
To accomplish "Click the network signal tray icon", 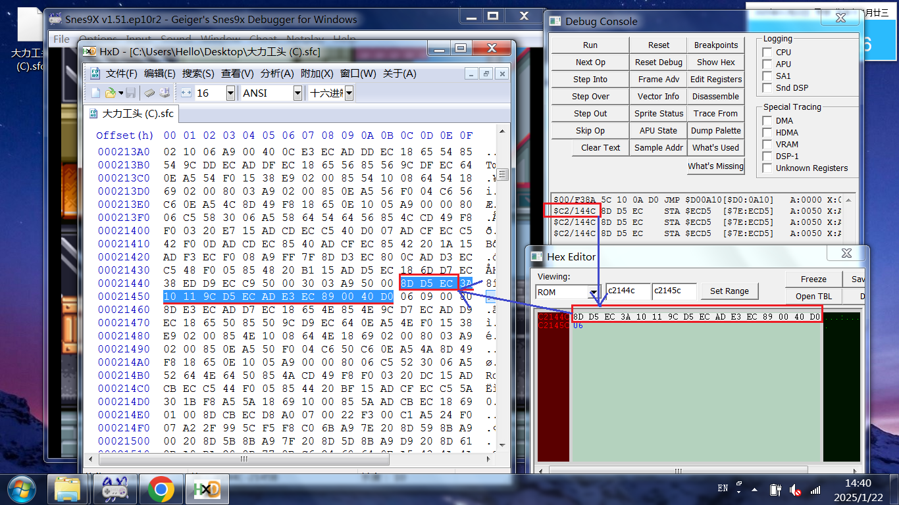I will click(815, 490).
